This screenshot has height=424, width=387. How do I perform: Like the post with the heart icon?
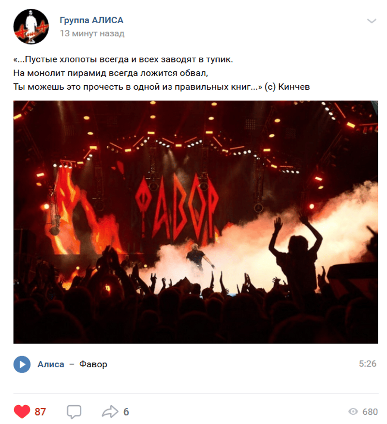22,412
